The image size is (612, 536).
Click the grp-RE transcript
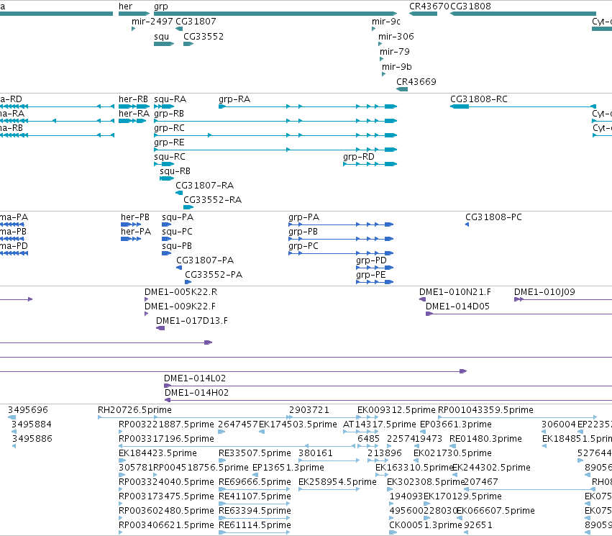tap(275, 150)
